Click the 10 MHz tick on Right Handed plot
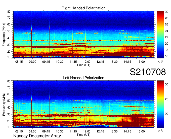 pyautogui.click(x=9, y=57)
